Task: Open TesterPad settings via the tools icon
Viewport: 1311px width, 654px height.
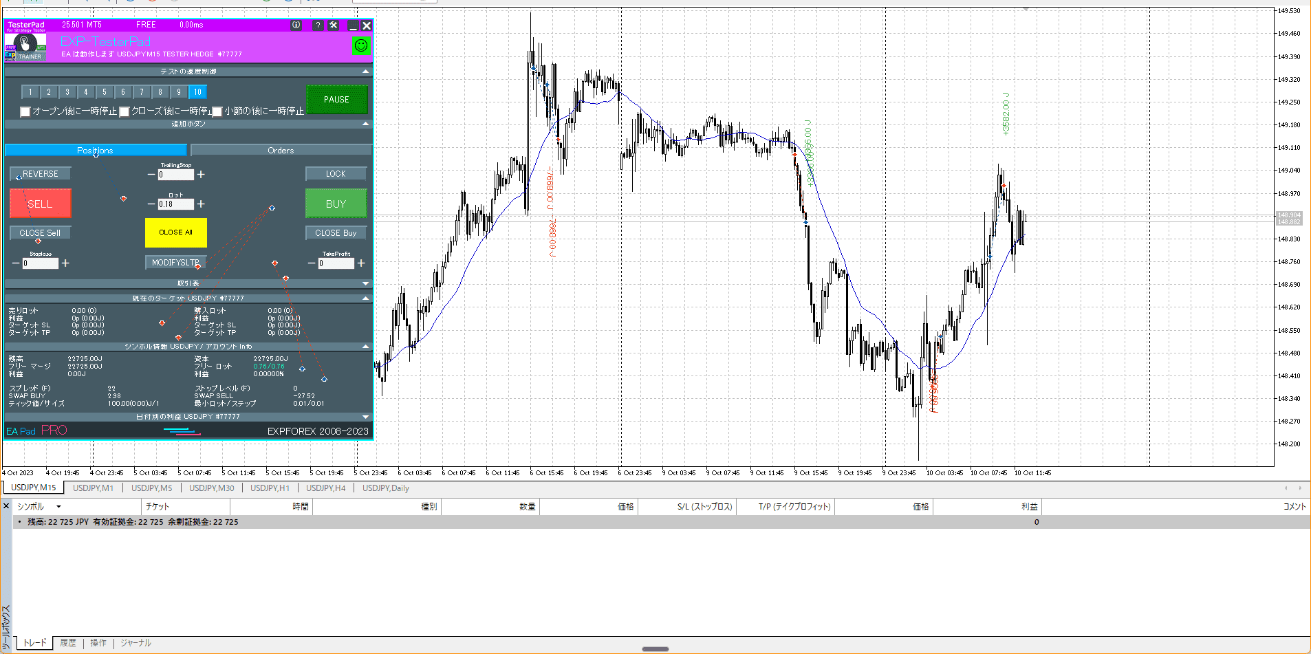Action: [334, 25]
